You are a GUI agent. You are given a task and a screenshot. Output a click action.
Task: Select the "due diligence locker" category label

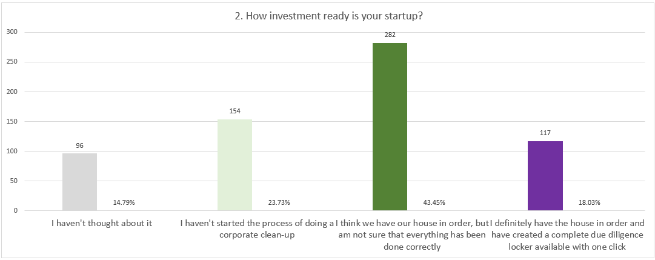coord(567,235)
